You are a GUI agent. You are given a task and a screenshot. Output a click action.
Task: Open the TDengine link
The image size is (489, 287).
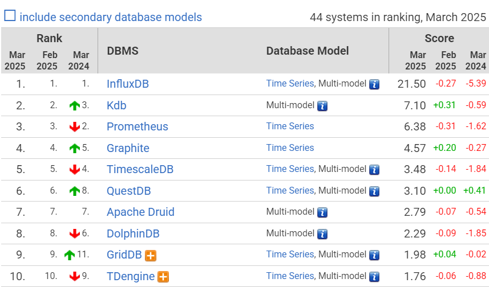pos(131,276)
